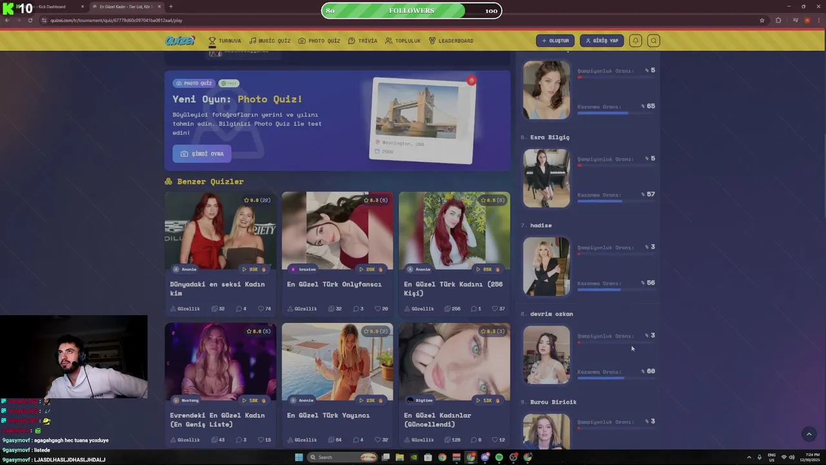Click Güzellik category under Türk Yayıncı card
The width and height of the screenshot is (826, 465).
(302, 440)
